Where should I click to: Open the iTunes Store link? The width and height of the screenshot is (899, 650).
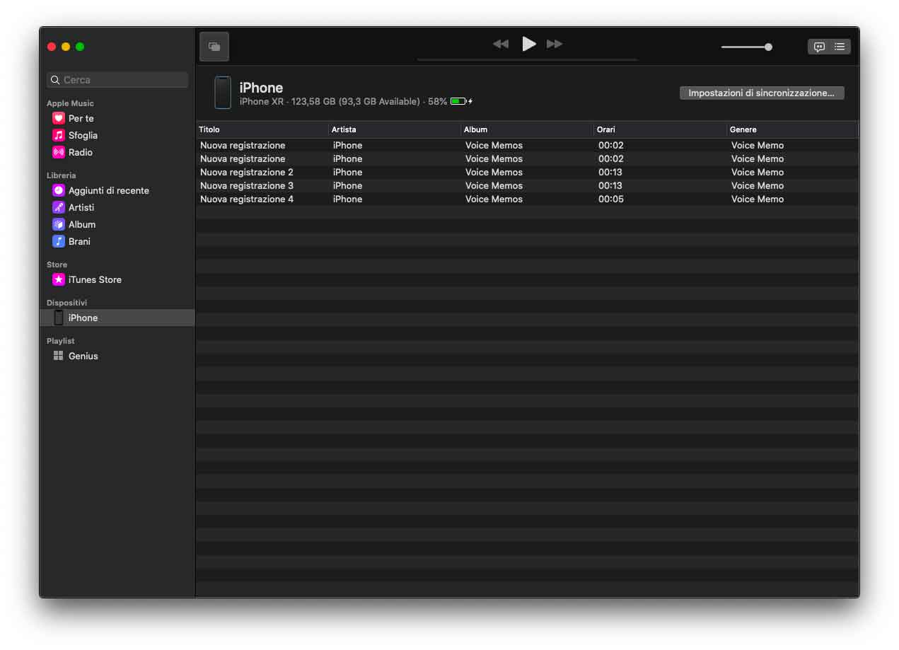coord(95,279)
